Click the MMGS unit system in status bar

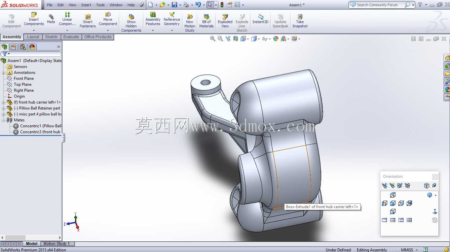pyautogui.click(x=407, y=250)
